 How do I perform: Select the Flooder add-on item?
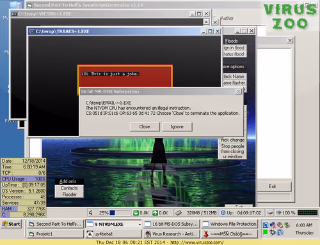click(x=69, y=195)
